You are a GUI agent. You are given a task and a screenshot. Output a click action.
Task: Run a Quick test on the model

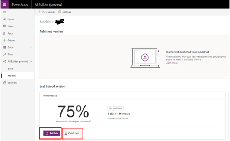click(72, 133)
